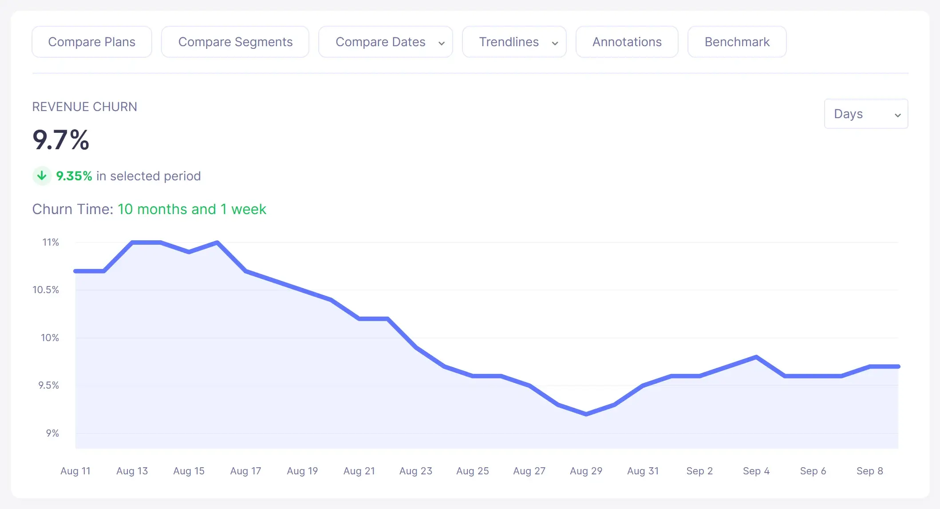
Task: Click the Aug 11 x-axis label
Action: [x=75, y=471]
